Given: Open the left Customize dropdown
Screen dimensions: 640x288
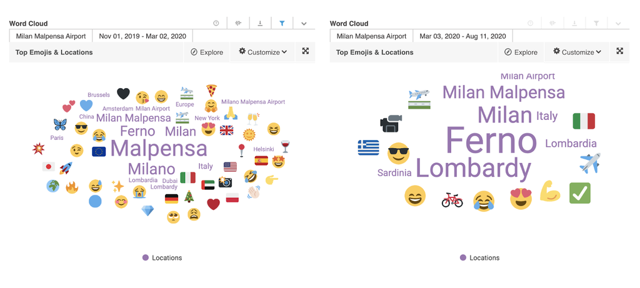Looking at the screenshot, I should [262, 52].
